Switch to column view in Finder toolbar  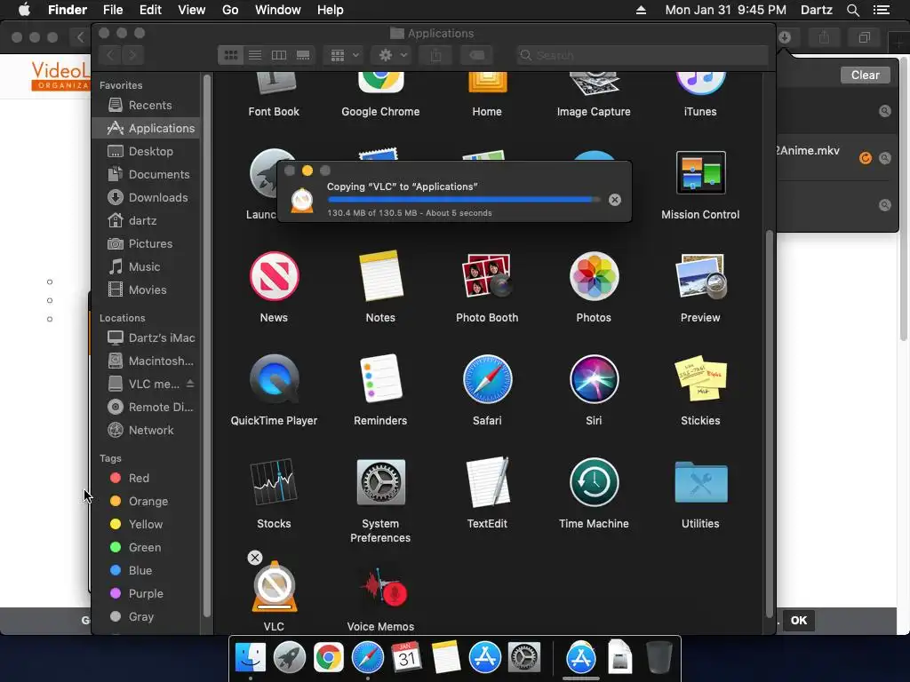click(x=279, y=55)
